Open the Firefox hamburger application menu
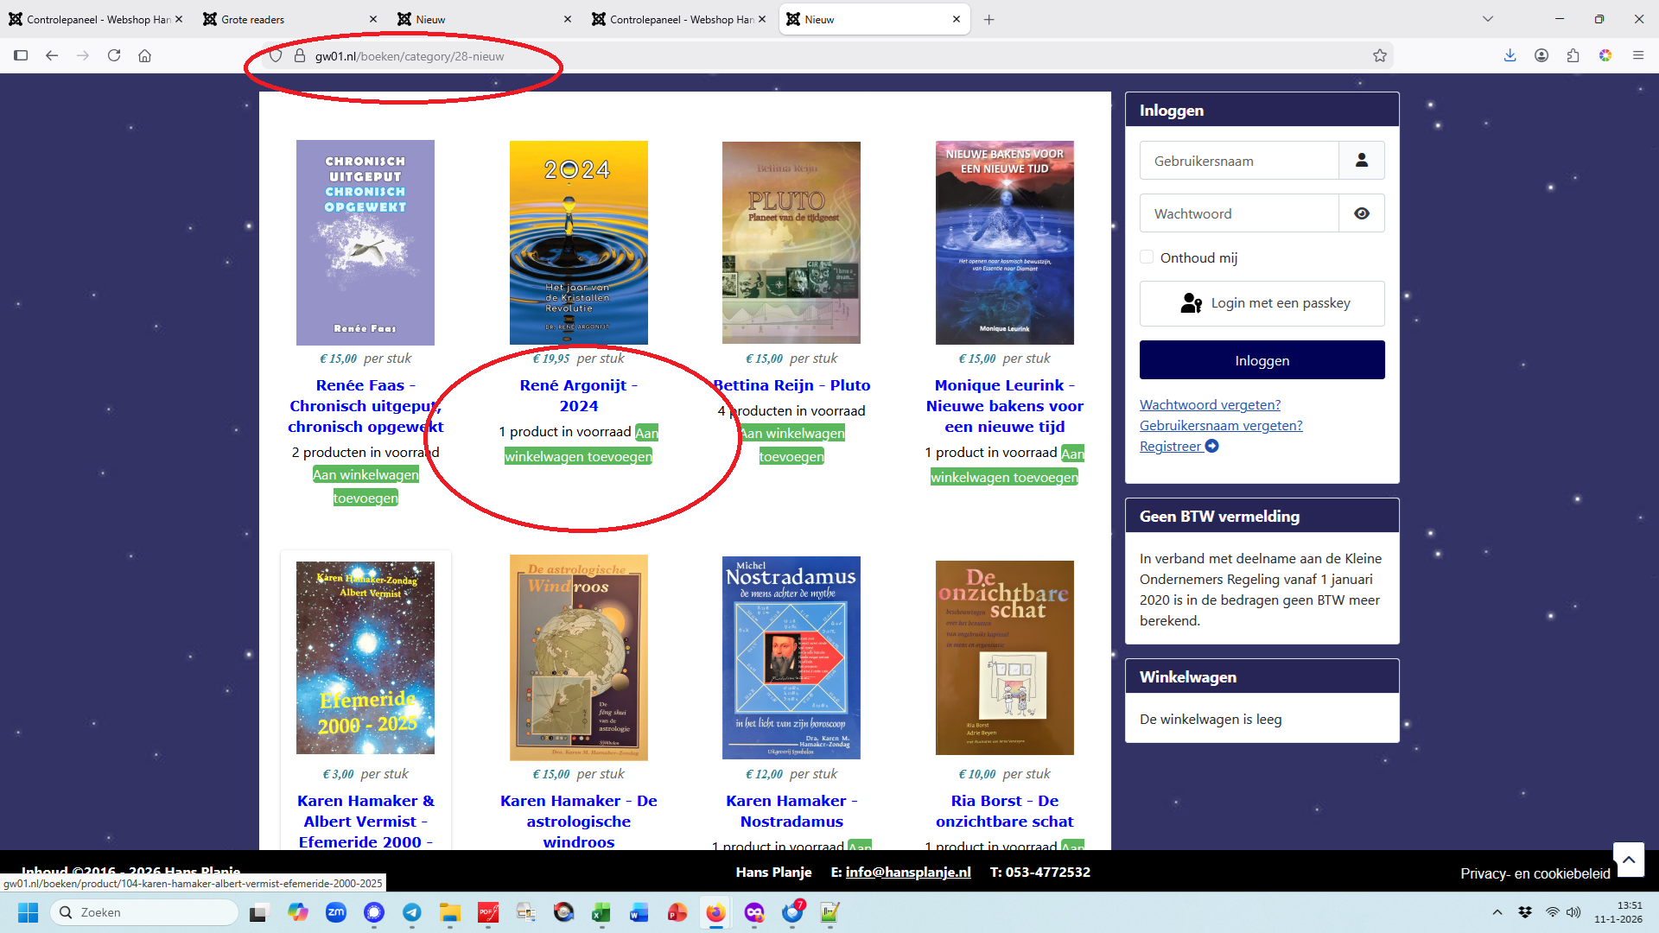 point(1637,55)
